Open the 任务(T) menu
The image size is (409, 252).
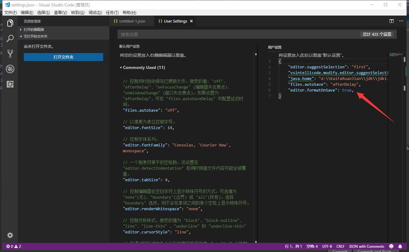point(112,13)
